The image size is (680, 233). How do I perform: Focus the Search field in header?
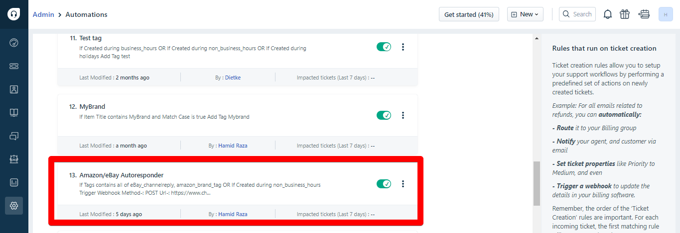coord(577,14)
